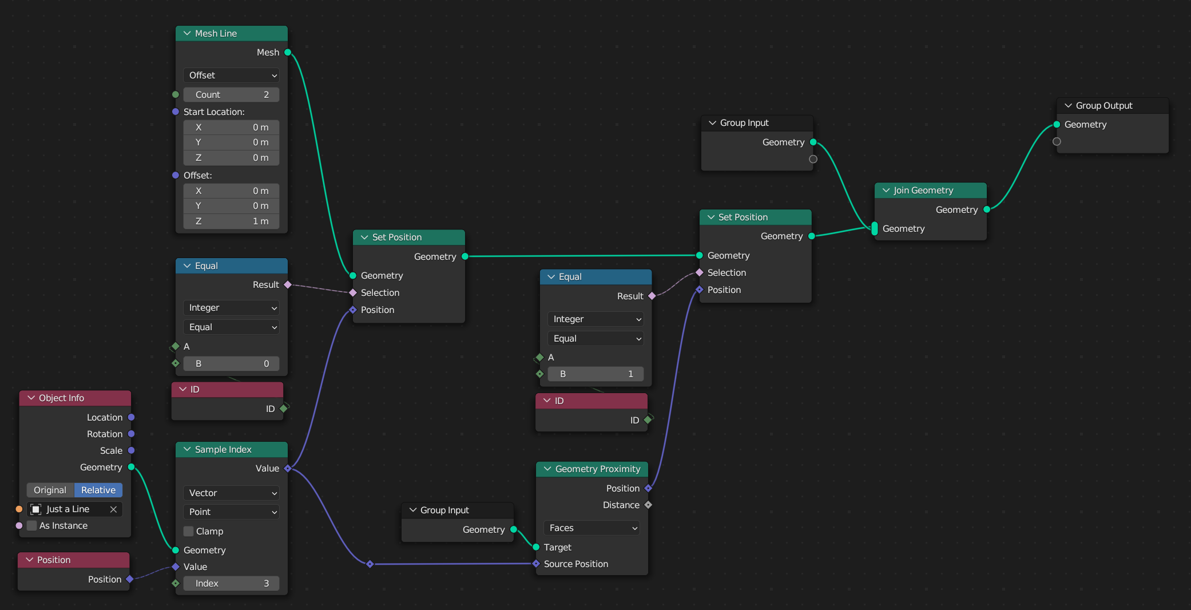Click the empty socket on top Group Input
This screenshot has height=610, width=1191.
tap(813, 159)
